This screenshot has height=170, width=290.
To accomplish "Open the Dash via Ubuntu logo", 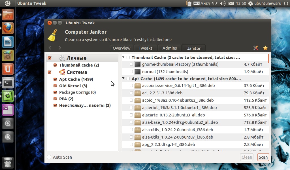I will tap(8, 3).
